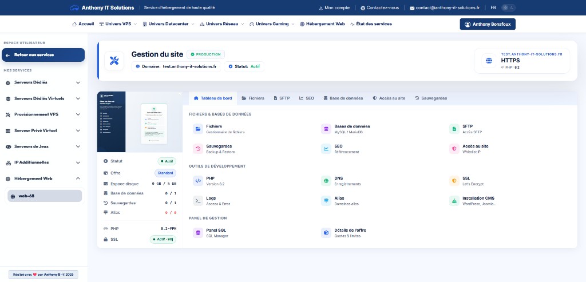Expand the Serveur Privé Virtuel chevron
The height and width of the screenshot is (282, 586).
pyautogui.click(x=78, y=131)
